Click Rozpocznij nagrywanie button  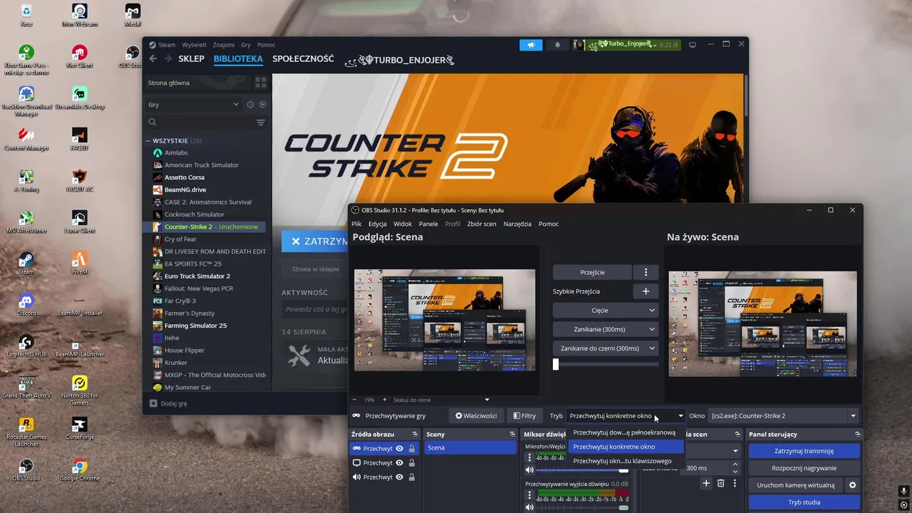tap(804, 468)
